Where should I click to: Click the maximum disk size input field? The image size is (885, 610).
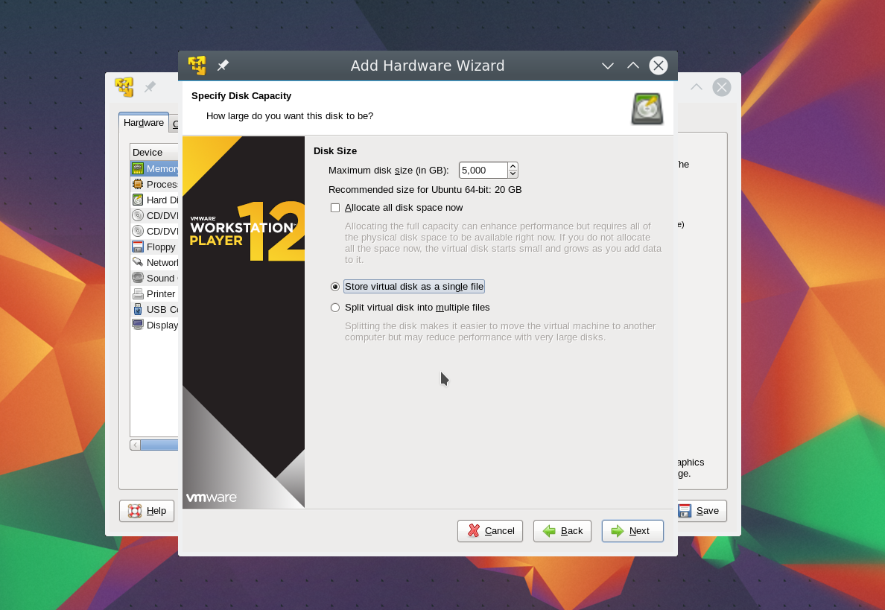click(x=483, y=171)
